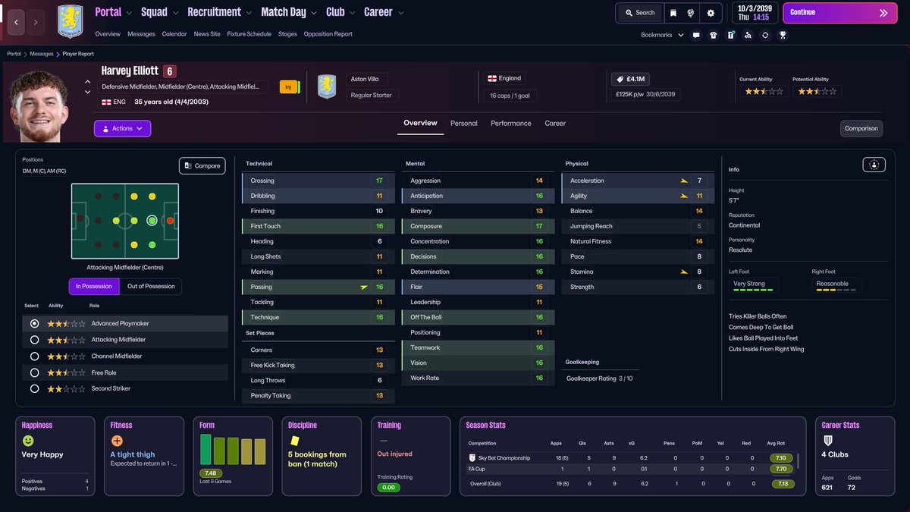Select the Second Striker role radio button

coord(34,388)
